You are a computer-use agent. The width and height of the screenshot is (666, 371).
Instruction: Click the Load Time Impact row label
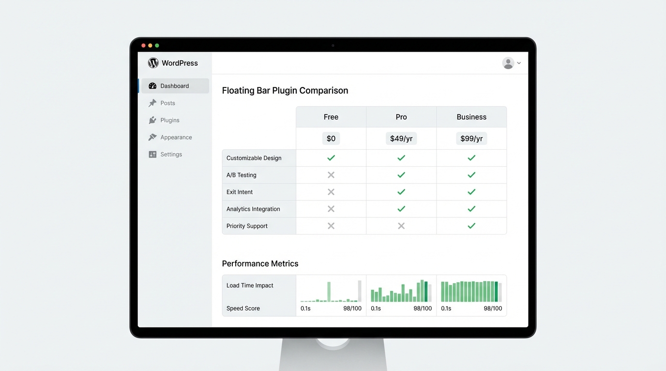[249, 285]
